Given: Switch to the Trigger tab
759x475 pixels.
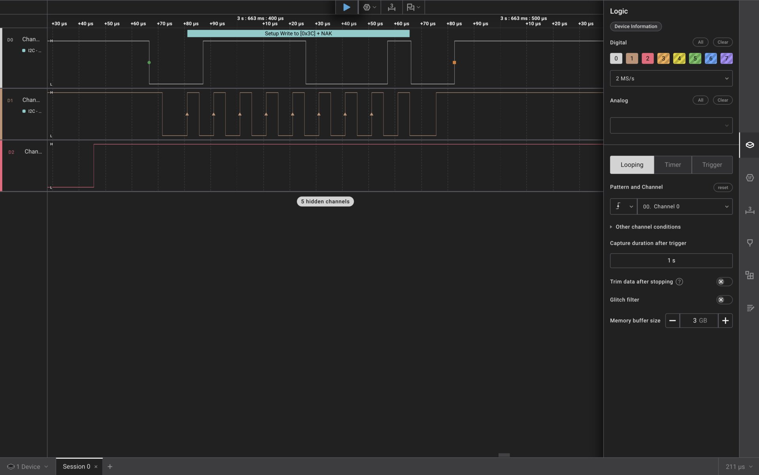Looking at the screenshot, I should pos(712,165).
